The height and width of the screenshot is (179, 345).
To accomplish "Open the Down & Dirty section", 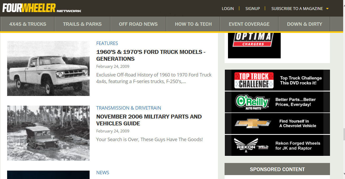I will coord(304,24).
